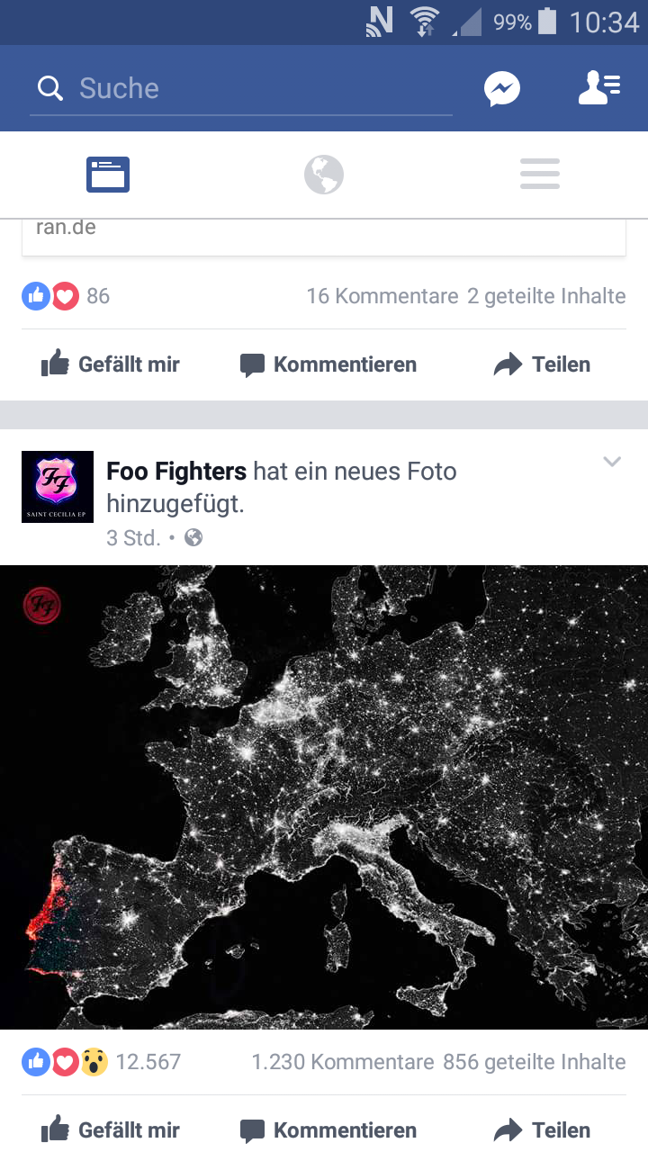This screenshot has width=648, height=1152.
Task: Share the Foo Fighters photo via Teilen
Action: coord(543,1130)
